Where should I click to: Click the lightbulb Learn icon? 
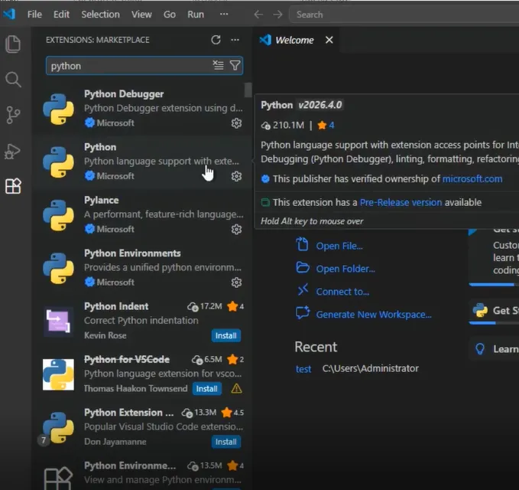480,349
